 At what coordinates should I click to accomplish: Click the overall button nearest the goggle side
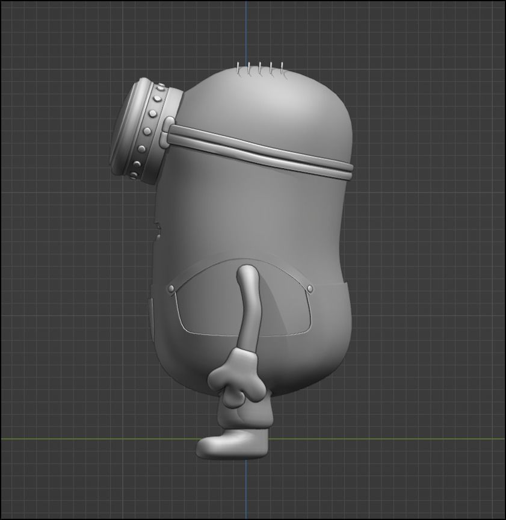[171, 288]
